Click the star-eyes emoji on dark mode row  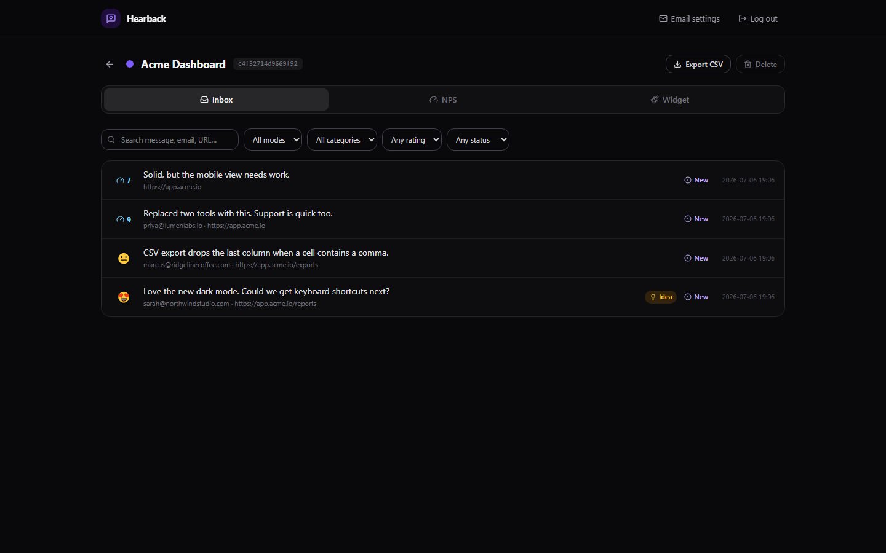124,297
